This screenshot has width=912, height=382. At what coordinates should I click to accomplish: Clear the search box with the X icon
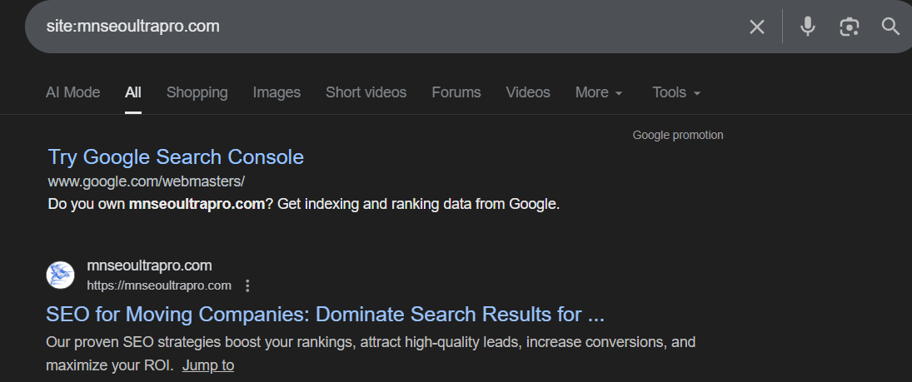coord(756,27)
